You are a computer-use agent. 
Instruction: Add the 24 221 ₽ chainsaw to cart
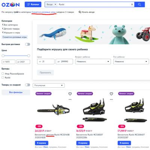(42, 143)
